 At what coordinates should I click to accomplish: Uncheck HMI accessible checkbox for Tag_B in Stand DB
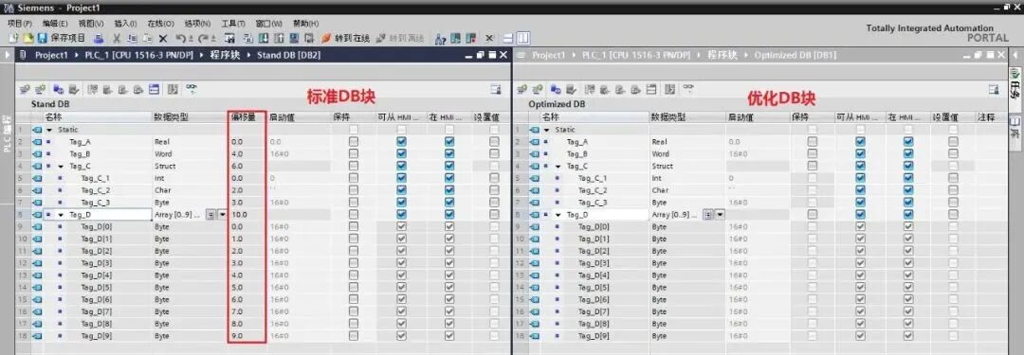(401, 154)
